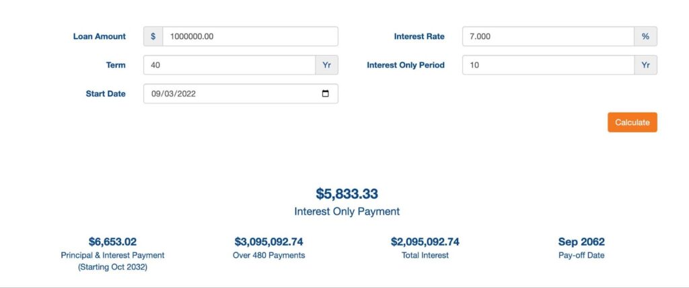This screenshot has width=689, height=288.
Task: Focus the Loan Amount input field
Action: coord(250,36)
